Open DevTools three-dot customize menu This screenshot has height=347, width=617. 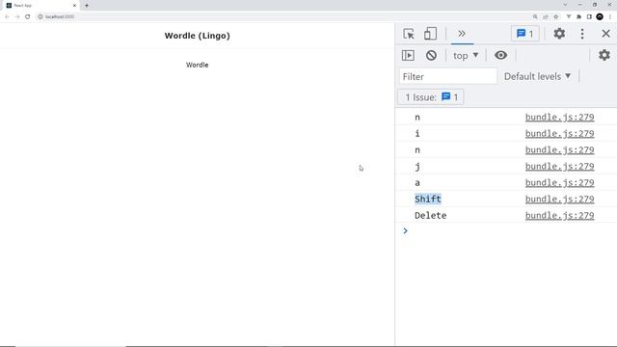[582, 34]
